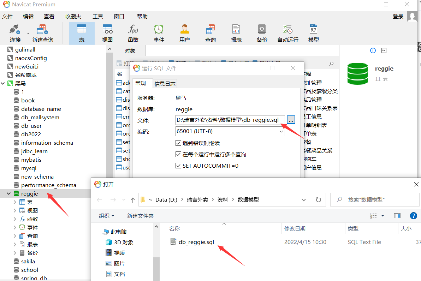Open the 编辑 menu

point(28,17)
